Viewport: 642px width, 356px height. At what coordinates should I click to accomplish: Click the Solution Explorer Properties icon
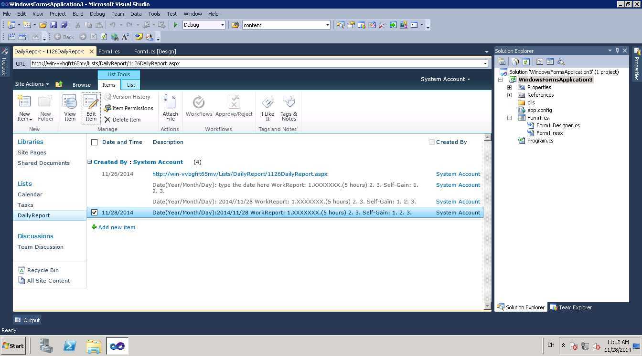pos(502,61)
